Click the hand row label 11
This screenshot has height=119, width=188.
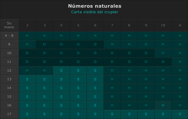pyautogui.click(x=10, y=62)
